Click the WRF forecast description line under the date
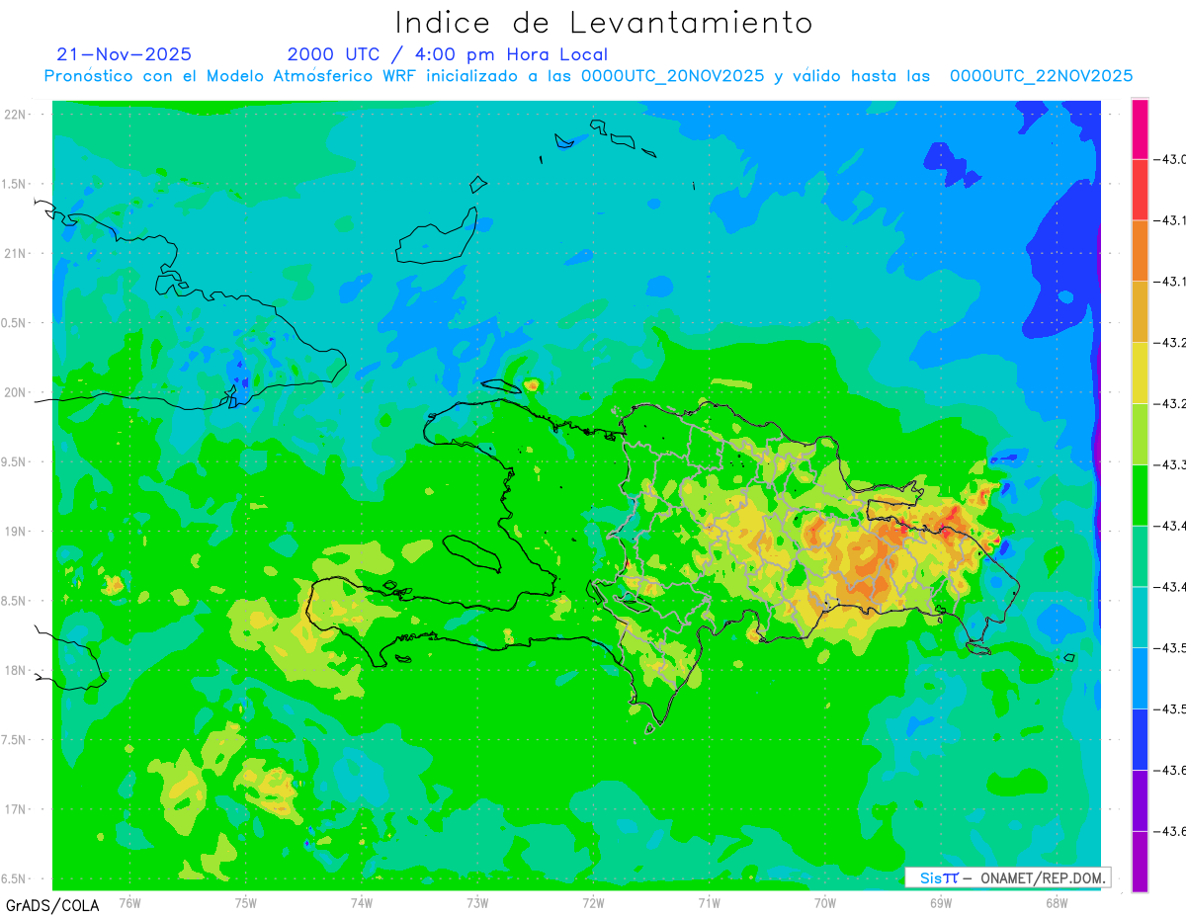1186x916 pixels. click(588, 76)
